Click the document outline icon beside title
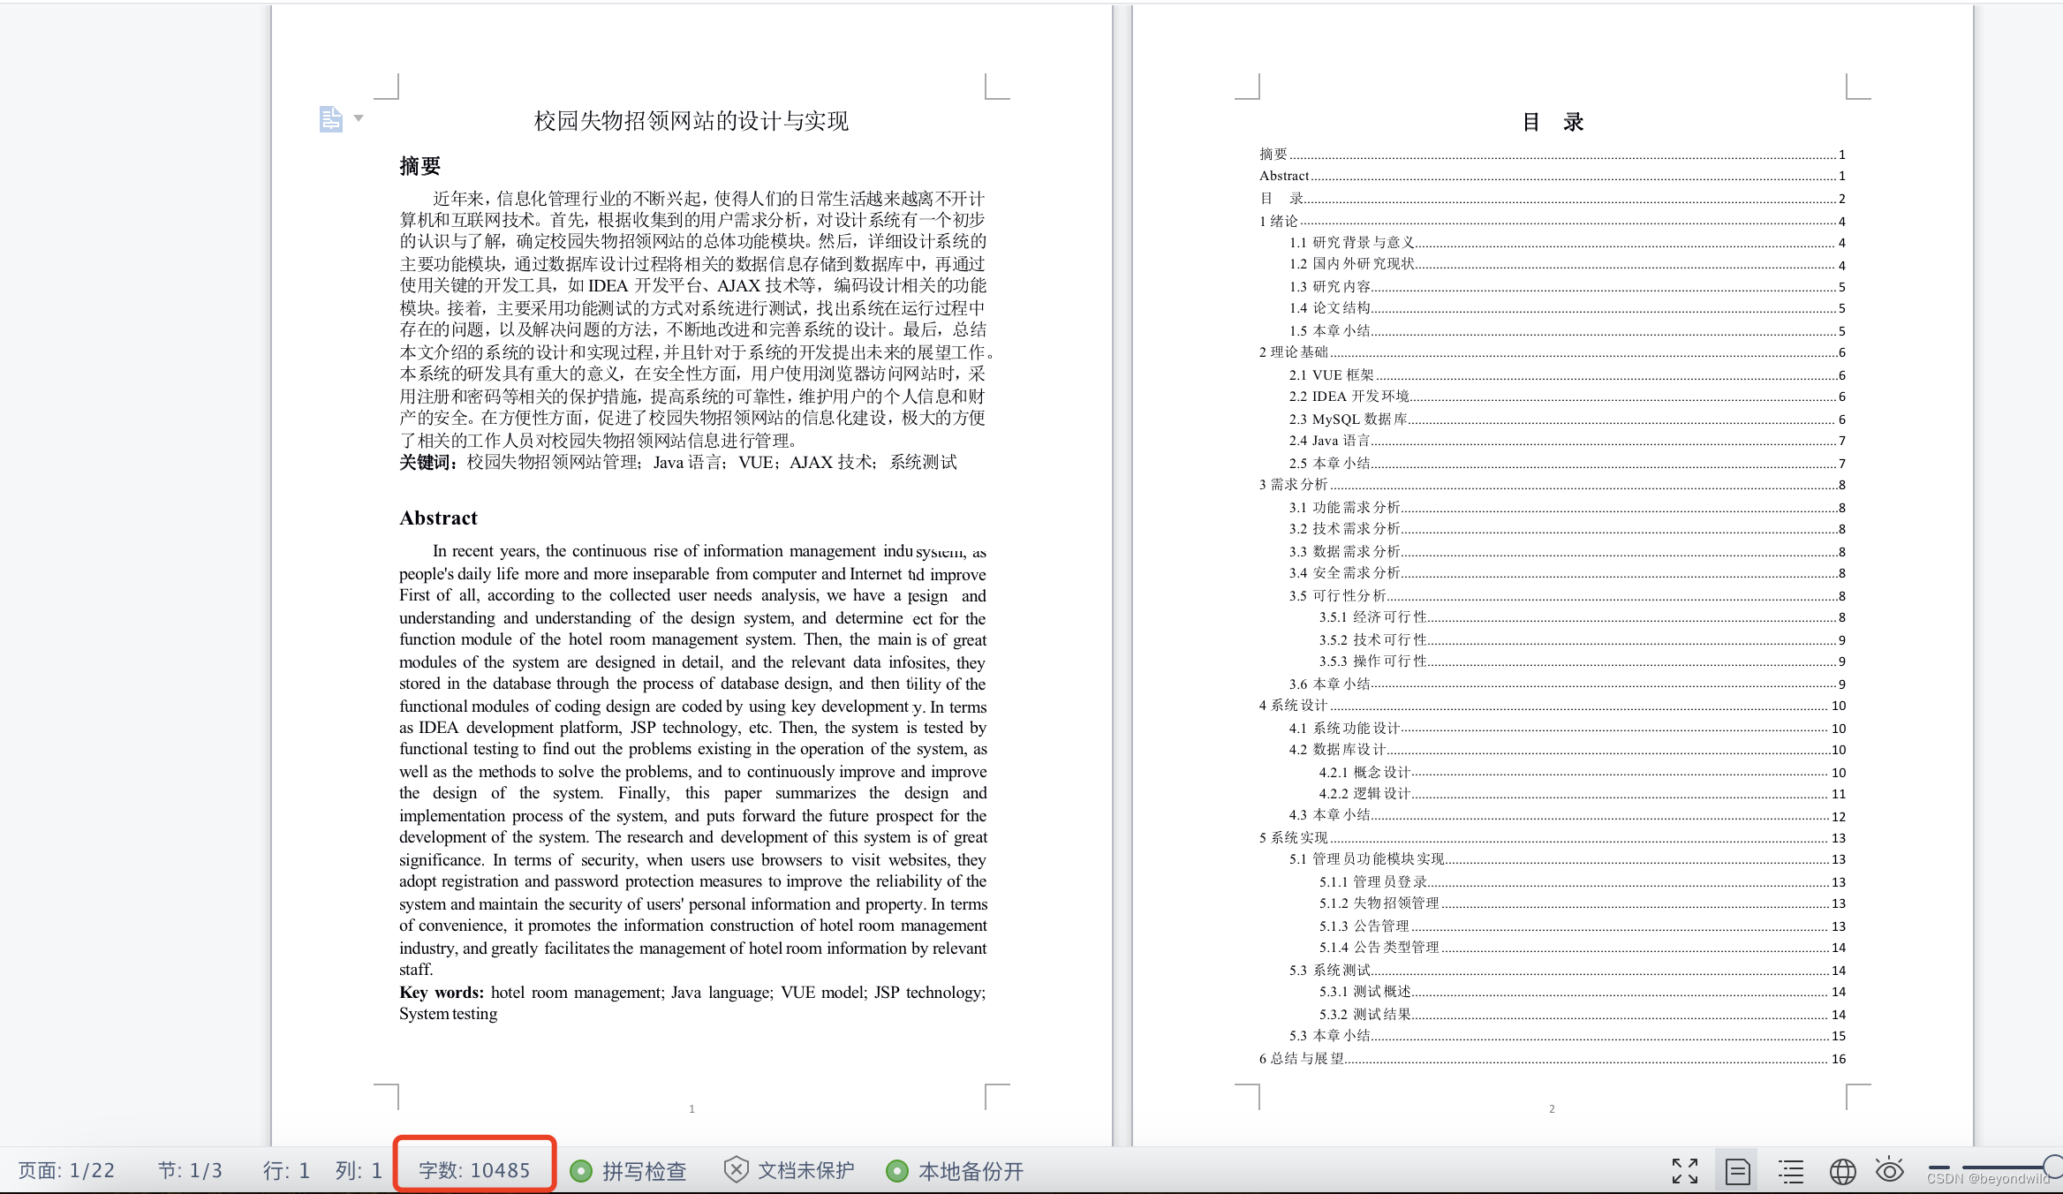This screenshot has width=2063, height=1194. [x=330, y=118]
